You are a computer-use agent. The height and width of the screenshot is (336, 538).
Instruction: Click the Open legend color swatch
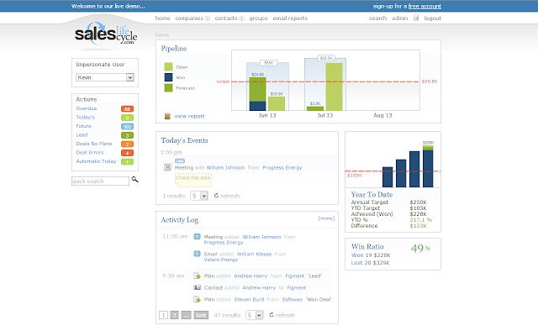tap(168, 67)
